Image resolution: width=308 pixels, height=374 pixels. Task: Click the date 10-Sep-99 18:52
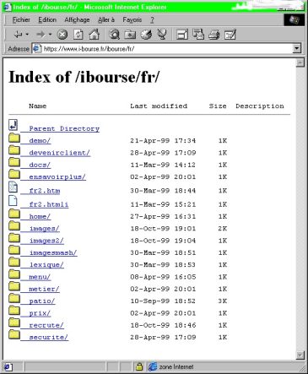163,301
